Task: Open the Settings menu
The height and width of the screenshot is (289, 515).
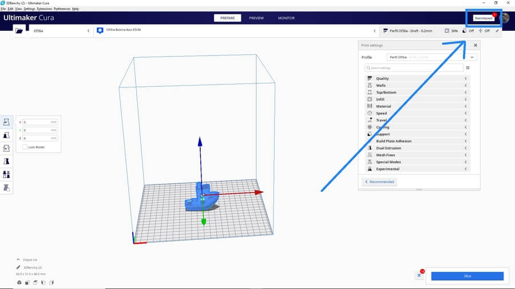Action: 29,9
